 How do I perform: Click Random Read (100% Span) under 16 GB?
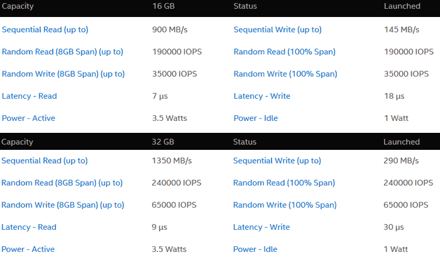tap(285, 52)
